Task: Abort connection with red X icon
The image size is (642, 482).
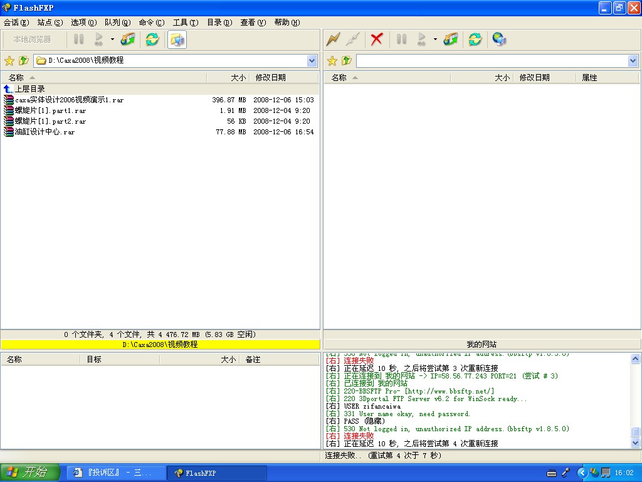Action: tap(377, 40)
